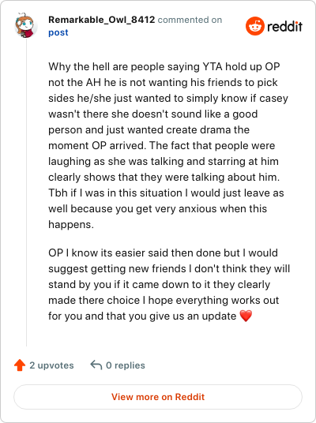This screenshot has height=423, width=316.
Task: Click the line starting "Tbh if I was"
Action: click(x=166, y=193)
